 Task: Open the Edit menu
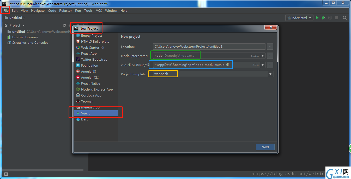(15, 11)
